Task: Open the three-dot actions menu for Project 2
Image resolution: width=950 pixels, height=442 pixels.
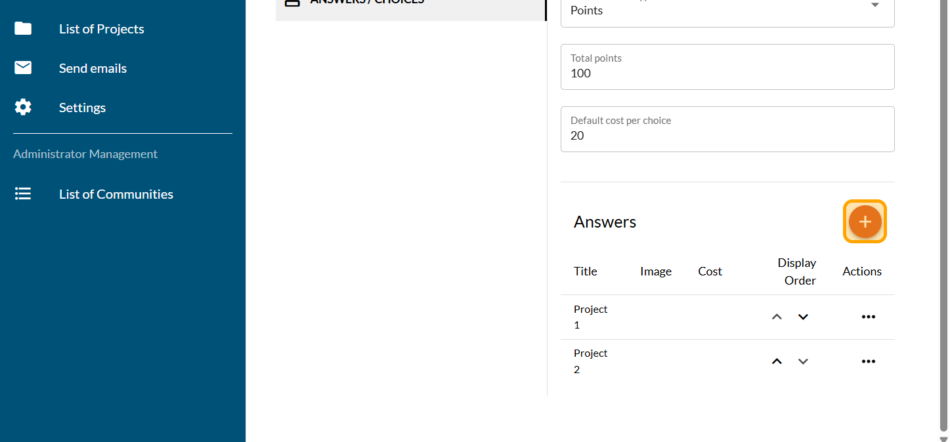Action: 868,361
